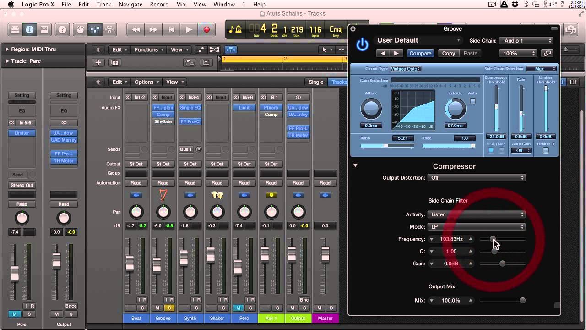Go to beginning transport button
Screen dimensions: 586x330
171,30
